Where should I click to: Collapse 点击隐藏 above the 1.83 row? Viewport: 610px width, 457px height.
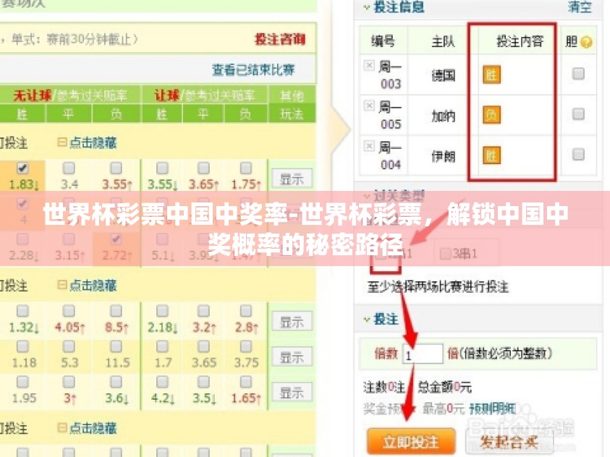87,142
